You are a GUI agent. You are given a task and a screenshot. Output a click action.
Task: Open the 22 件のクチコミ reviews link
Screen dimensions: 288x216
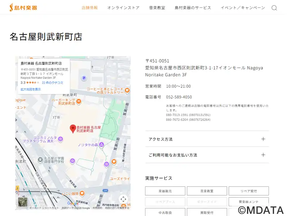point(53,83)
